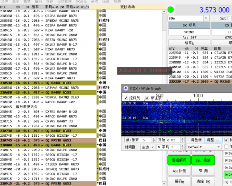
Task: Open the 文件 menu
Action: [4, 1]
